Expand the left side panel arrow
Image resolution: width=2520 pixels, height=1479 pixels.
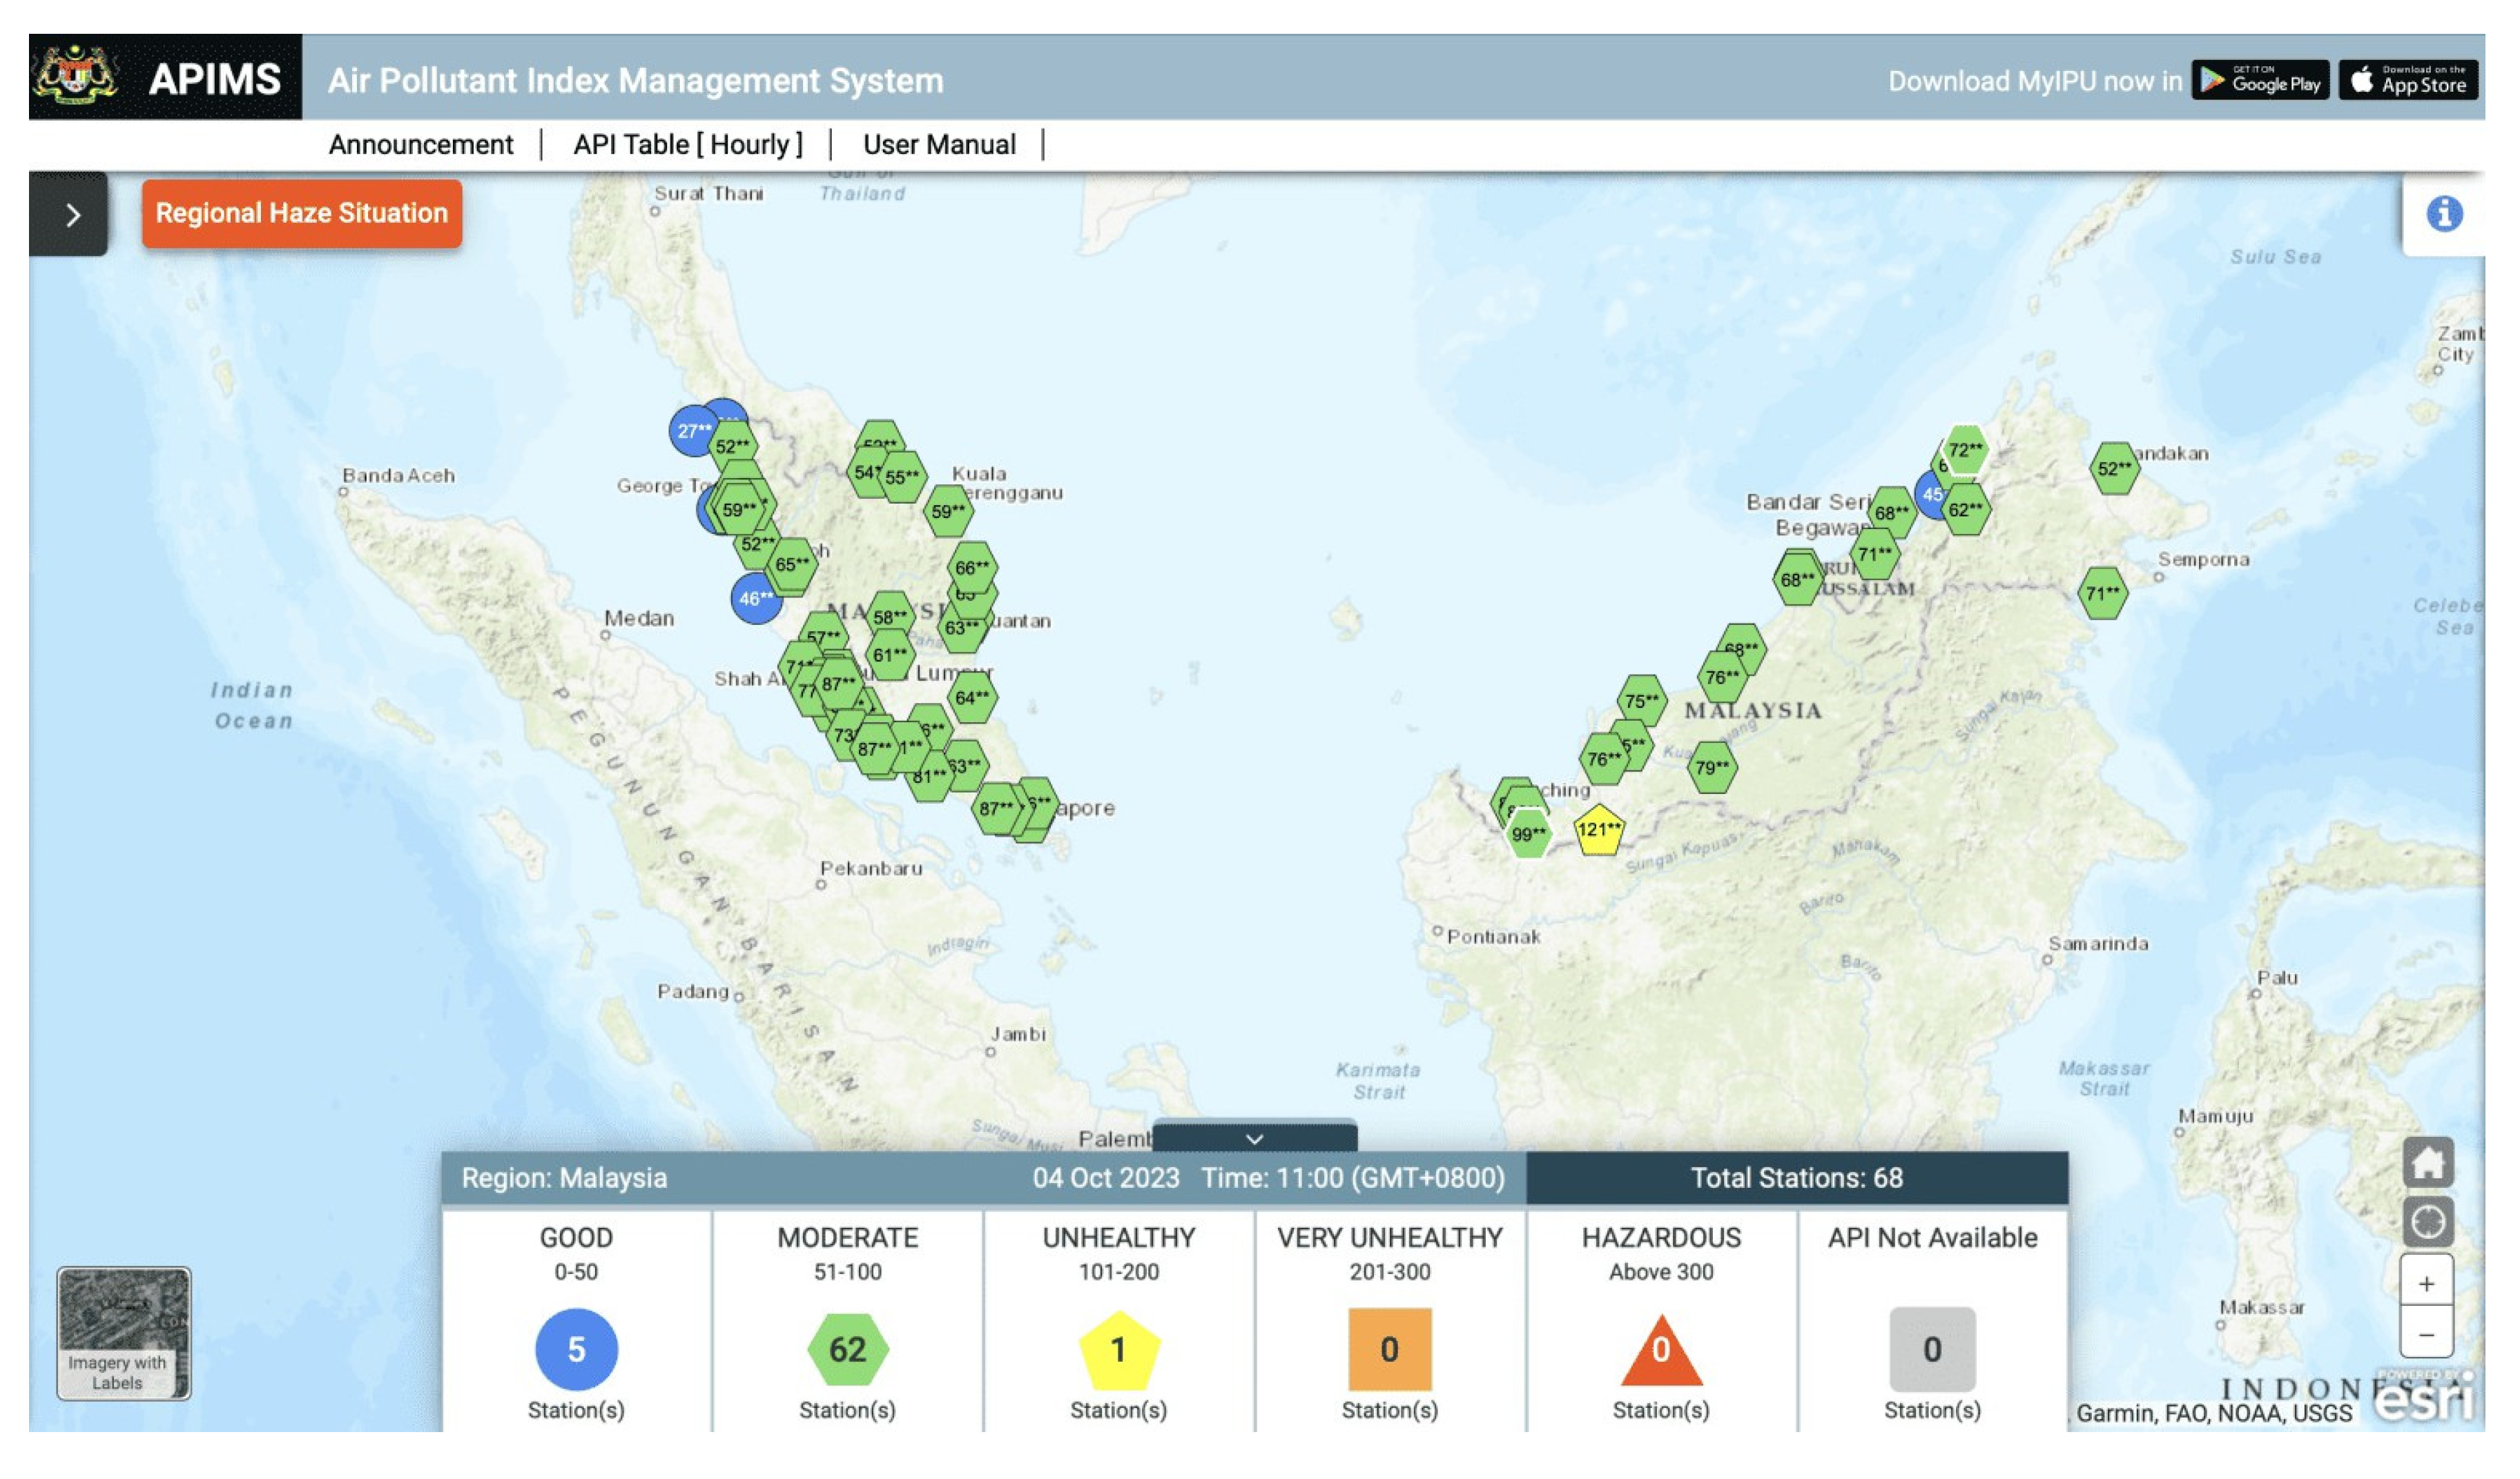(70, 215)
